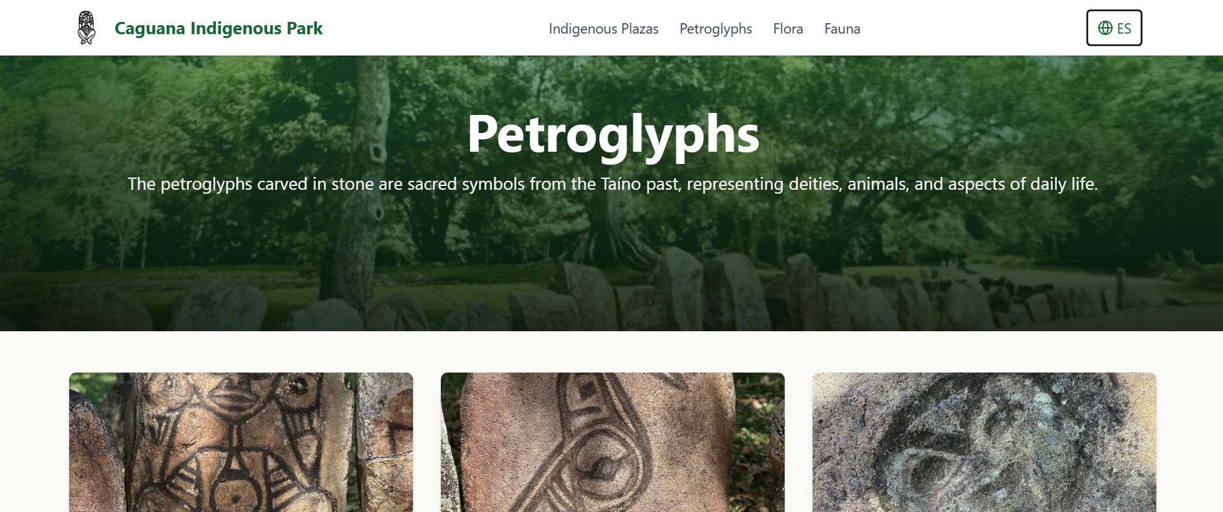Go to the Indigenous Plazas page
This screenshot has width=1223, height=512.
point(603,29)
